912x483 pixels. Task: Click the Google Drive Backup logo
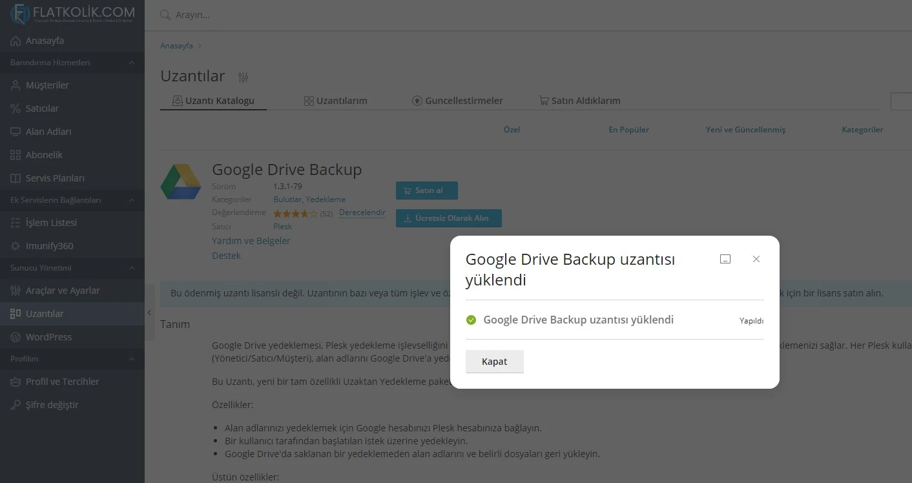tap(181, 180)
